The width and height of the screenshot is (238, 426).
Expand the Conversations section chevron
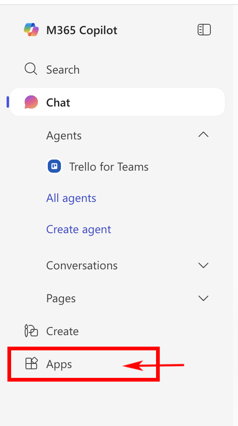[203, 265]
